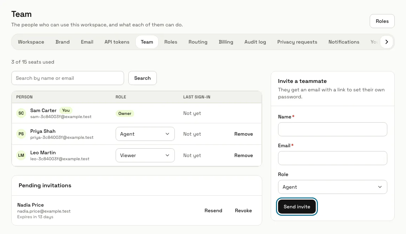
Task: Click the ROLE column header
Action: click(x=121, y=97)
